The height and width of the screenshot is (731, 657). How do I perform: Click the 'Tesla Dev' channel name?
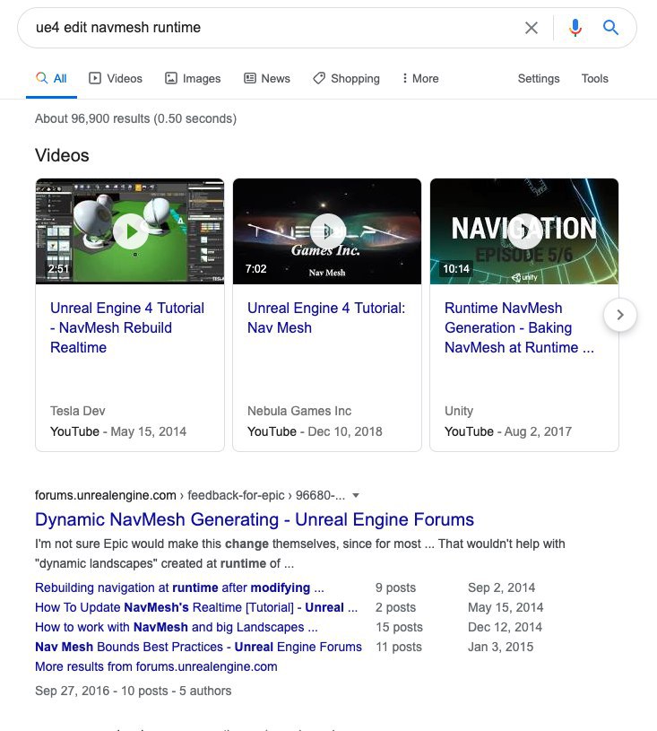(78, 411)
